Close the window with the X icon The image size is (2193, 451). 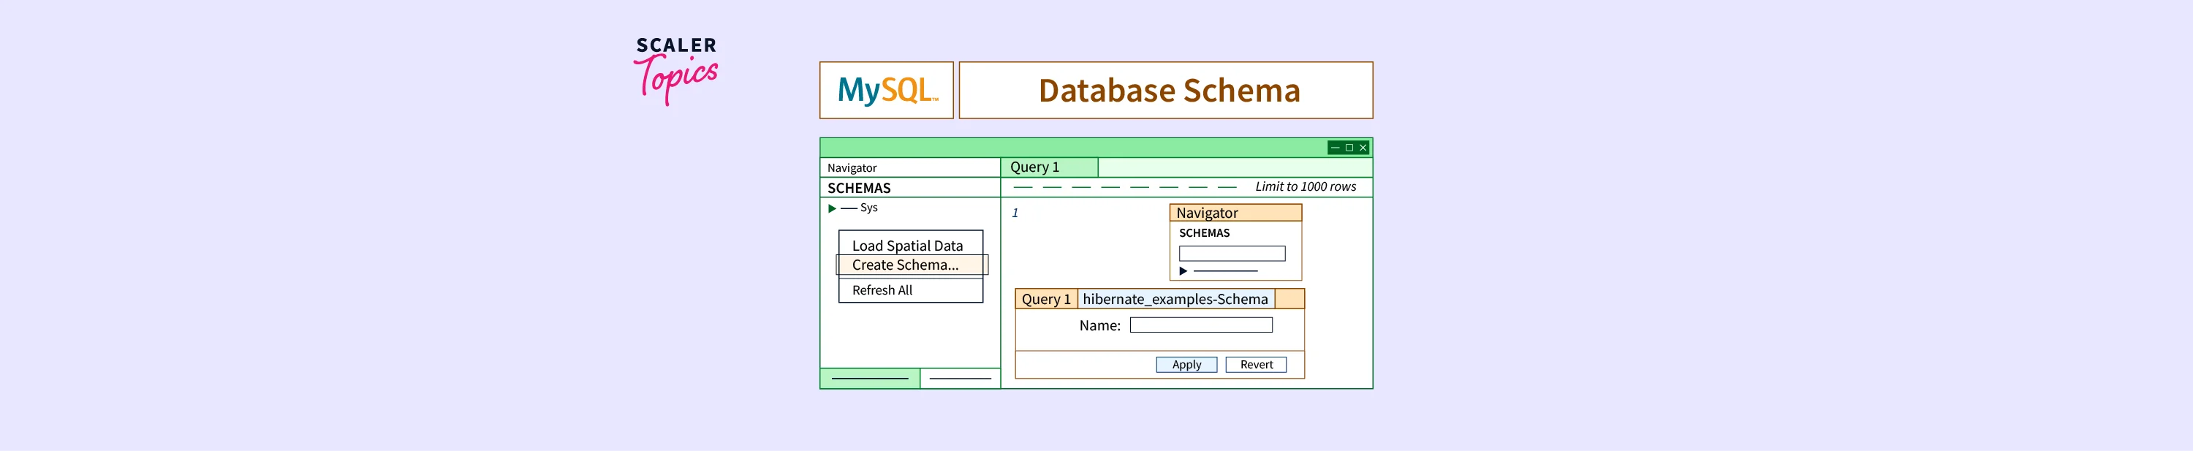[1363, 148]
